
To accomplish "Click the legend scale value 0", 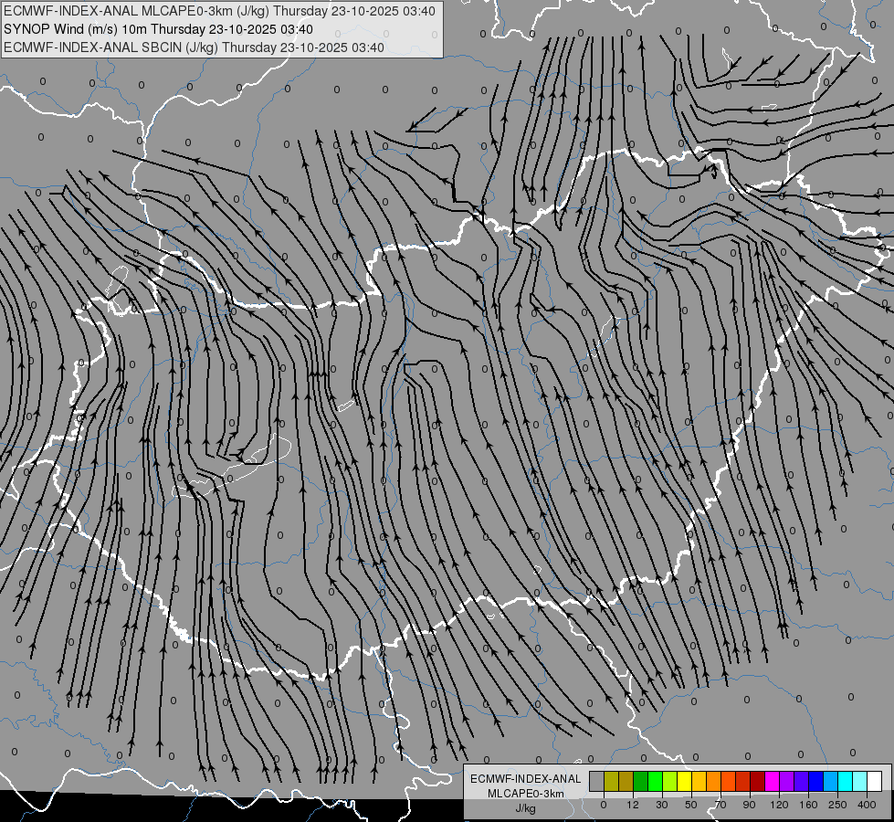I will pos(604,805).
